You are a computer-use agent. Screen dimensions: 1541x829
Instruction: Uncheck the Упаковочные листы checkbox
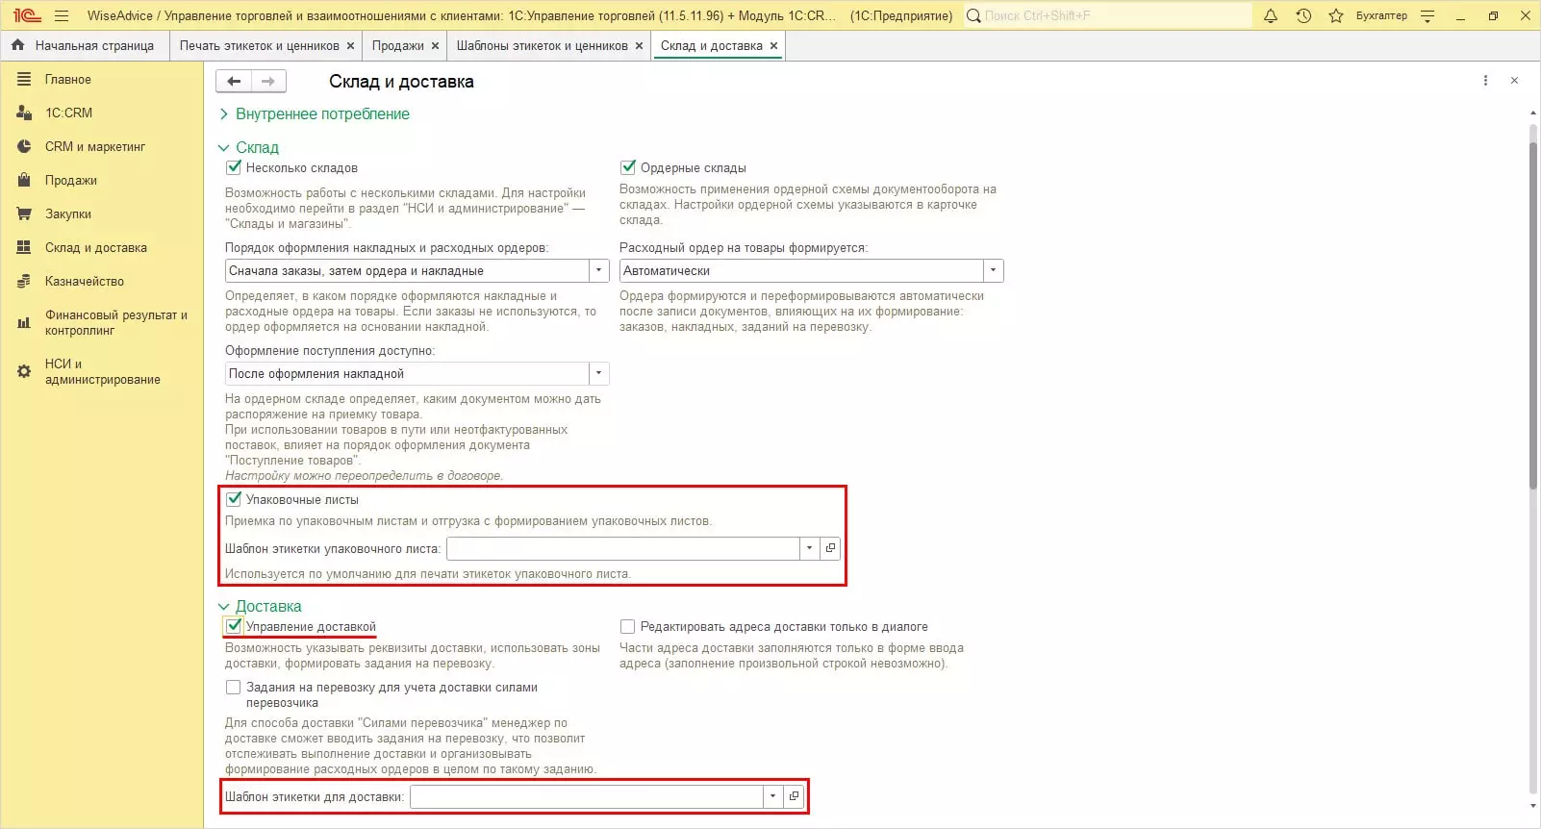point(233,499)
